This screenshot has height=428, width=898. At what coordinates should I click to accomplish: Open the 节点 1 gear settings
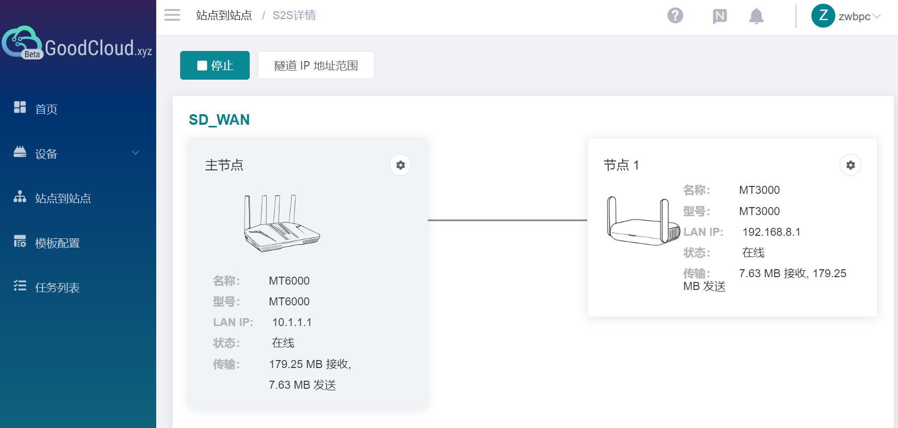(x=850, y=165)
